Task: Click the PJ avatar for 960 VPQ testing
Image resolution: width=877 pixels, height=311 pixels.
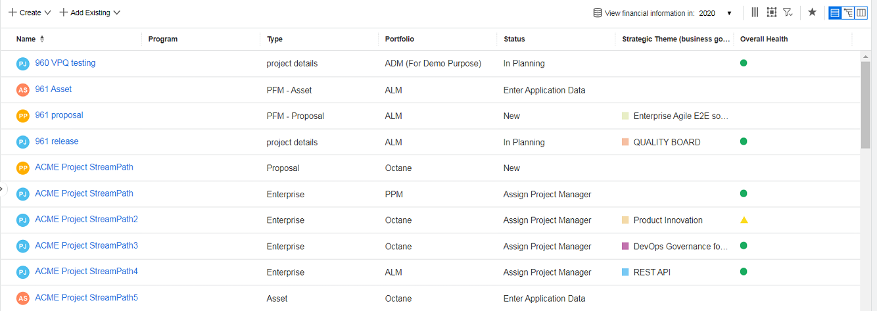Action: coord(23,64)
